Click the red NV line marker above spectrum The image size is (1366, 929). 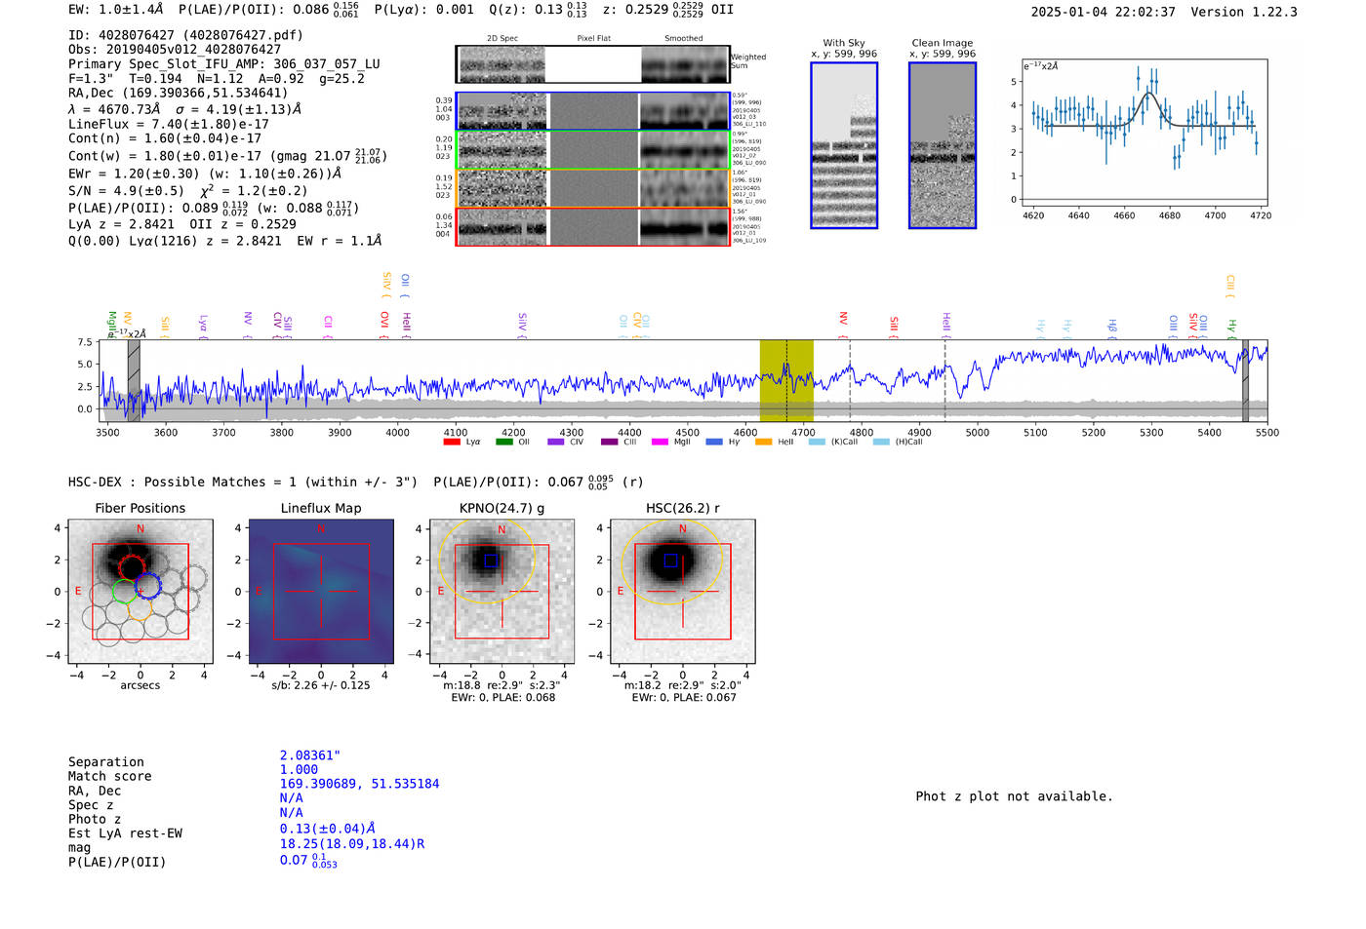843,319
